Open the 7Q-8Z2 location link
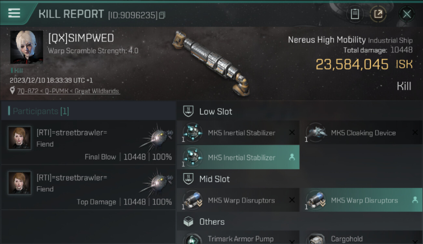This screenshot has width=423, height=244. point(68,91)
